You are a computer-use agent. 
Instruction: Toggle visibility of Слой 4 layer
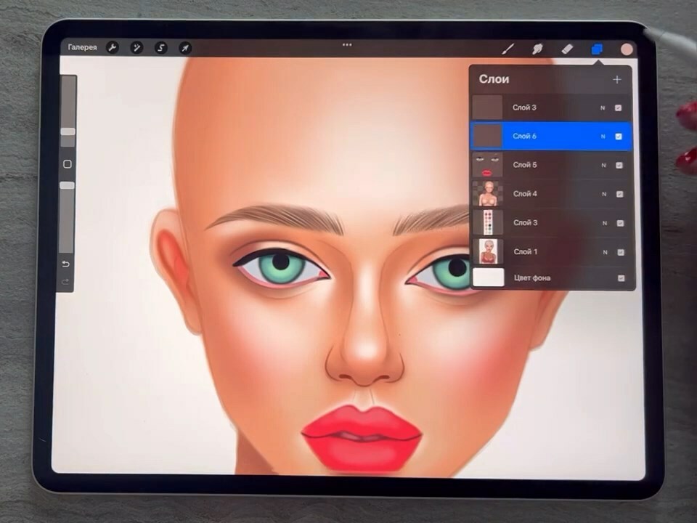pos(619,195)
